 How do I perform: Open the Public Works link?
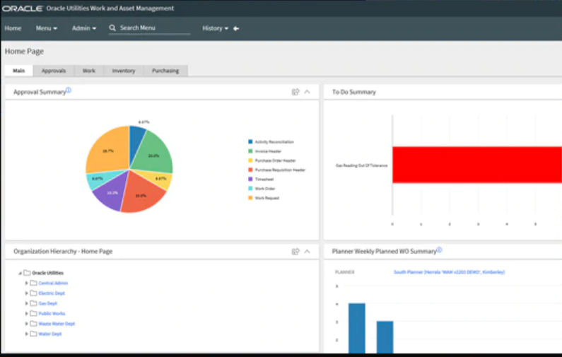[x=52, y=314]
